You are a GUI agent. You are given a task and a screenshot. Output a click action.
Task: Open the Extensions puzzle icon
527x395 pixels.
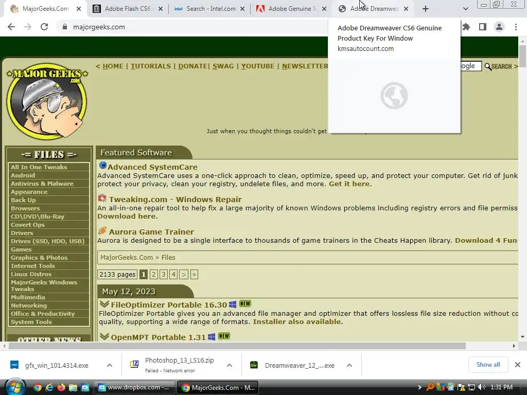(466, 27)
